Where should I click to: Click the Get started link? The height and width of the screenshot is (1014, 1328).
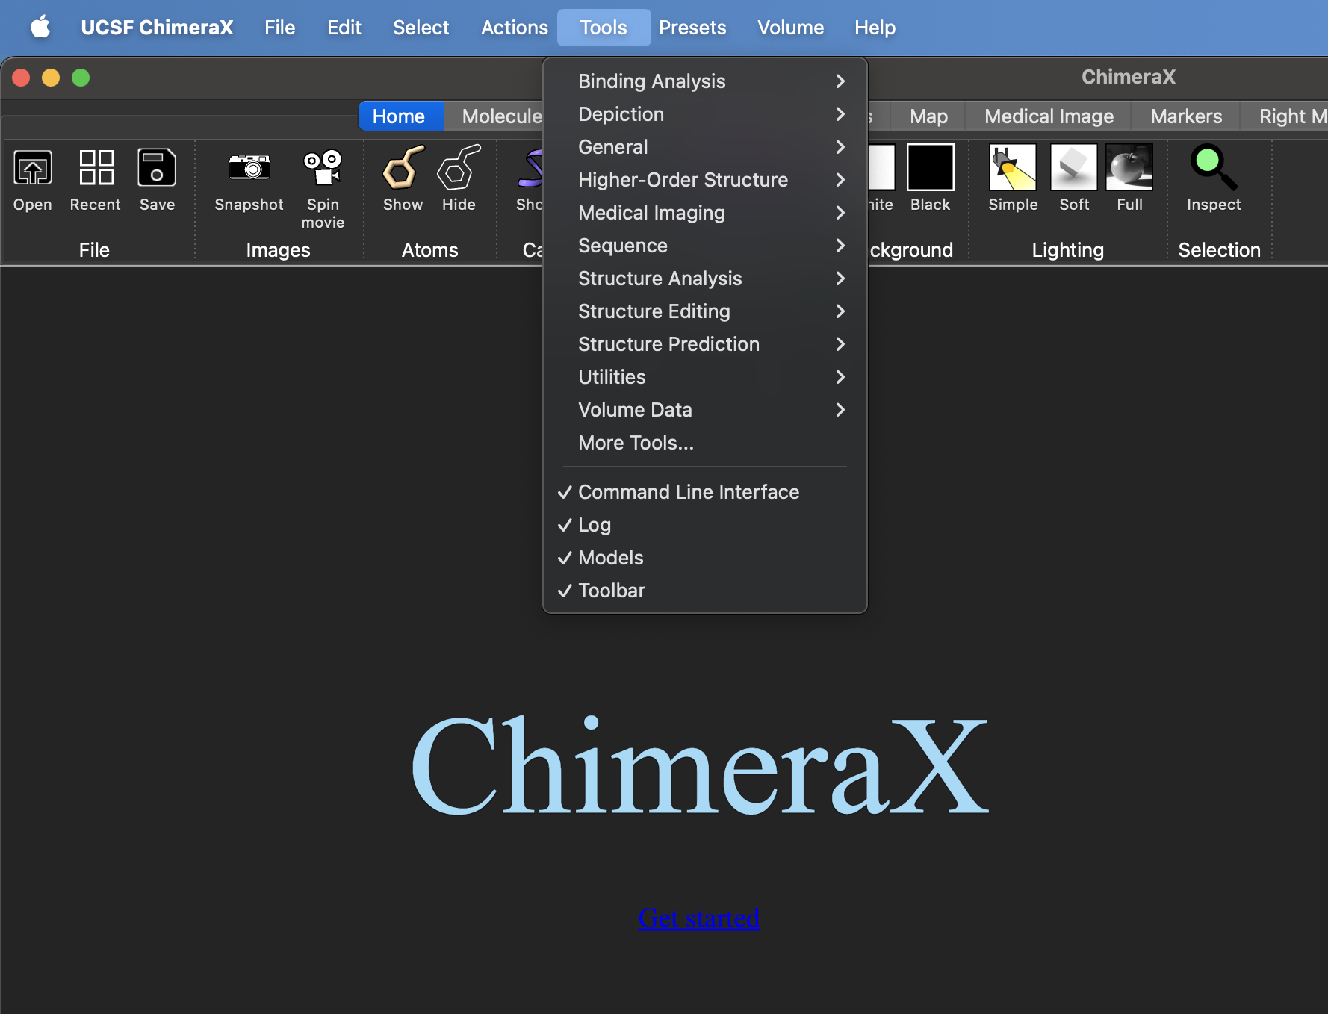(698, 918)
